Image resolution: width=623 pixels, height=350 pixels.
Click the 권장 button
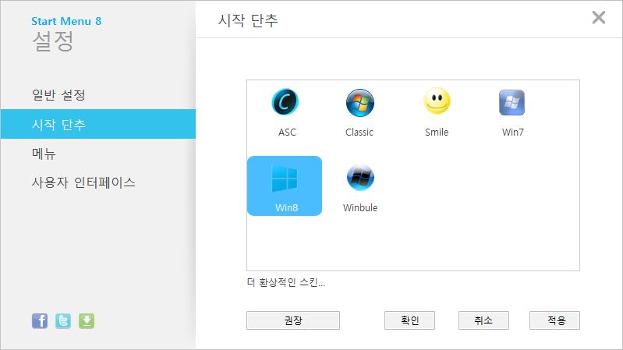click(x=293, y=320)
